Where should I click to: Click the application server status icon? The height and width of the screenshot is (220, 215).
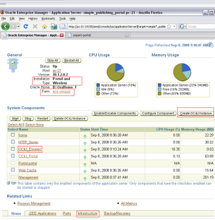(x=13, y=65)
